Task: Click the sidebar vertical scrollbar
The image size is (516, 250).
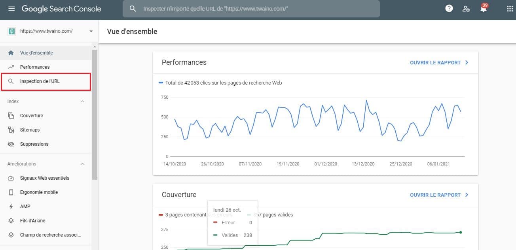Action: (x=95, y=115)
